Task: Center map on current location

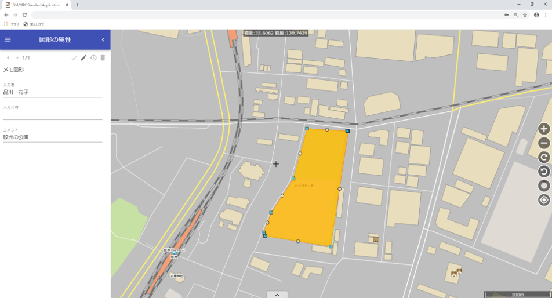Action: coord(544,200)
